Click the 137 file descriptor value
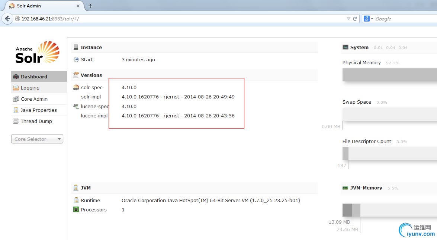The width and height of the screenshot is (437, 240). (x=342, y=165)
